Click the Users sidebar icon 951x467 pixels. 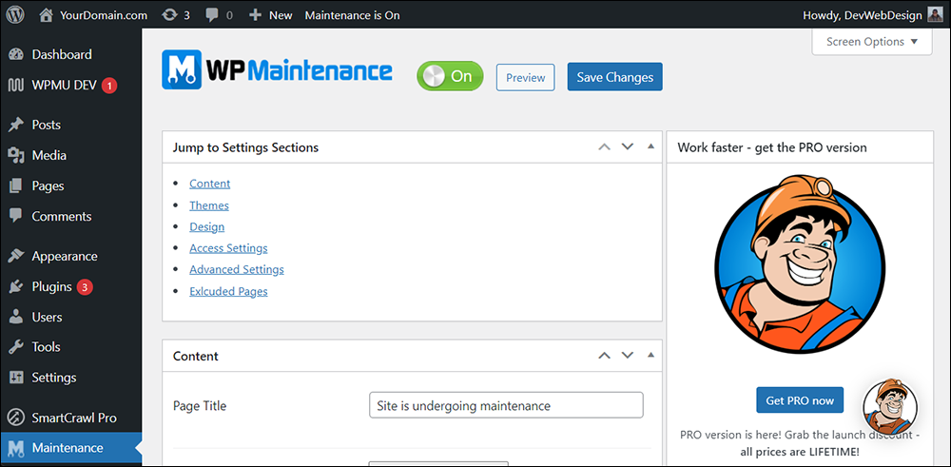(16, 317)
